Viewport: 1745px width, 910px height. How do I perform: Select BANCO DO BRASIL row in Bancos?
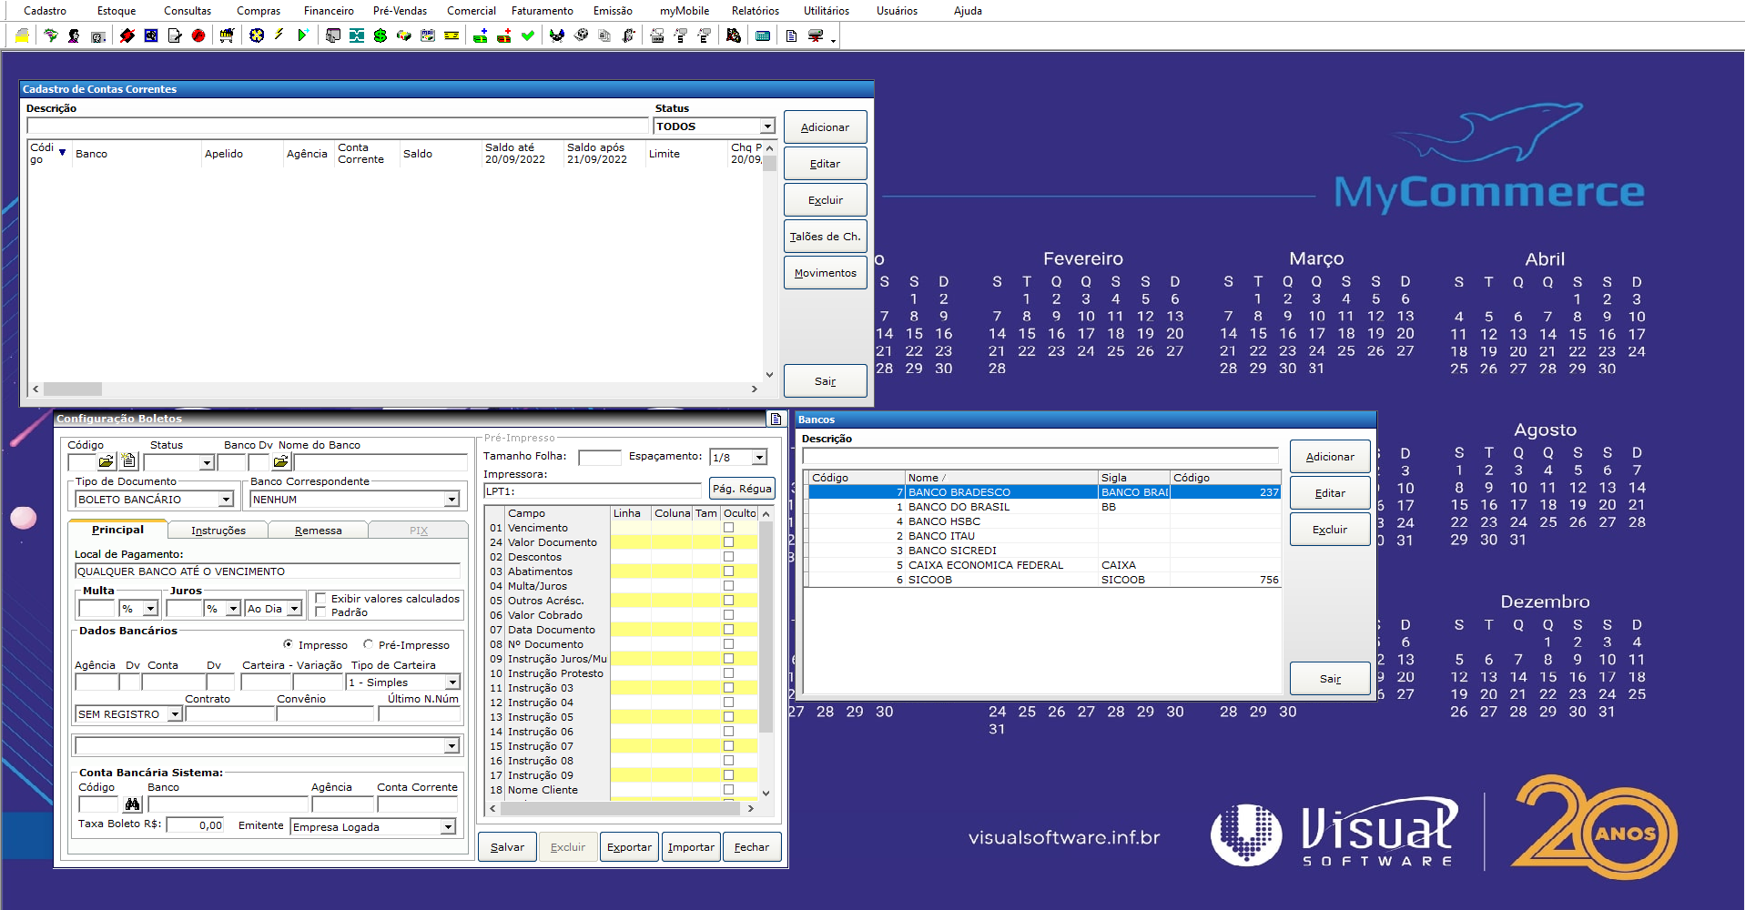click(x=1044, y=507)
